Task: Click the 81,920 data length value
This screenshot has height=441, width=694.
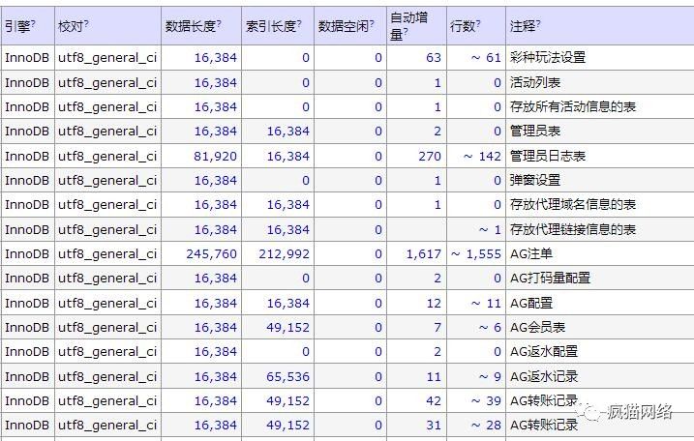Action: (x=215, y=156)
